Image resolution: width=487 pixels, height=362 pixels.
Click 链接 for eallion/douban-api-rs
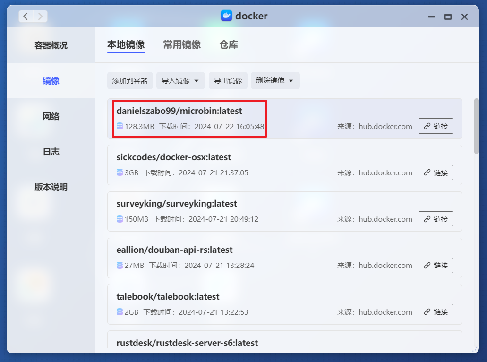click(x=436, y=266)
